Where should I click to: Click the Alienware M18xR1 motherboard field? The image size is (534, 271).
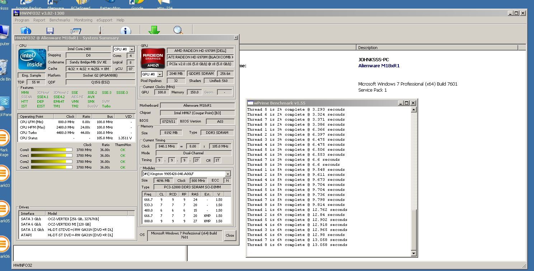pyautogui.click(x=198, y=106)
